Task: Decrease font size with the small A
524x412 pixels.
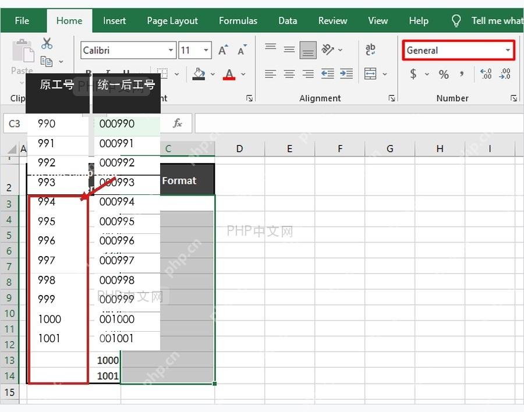Action: point(242,50)
